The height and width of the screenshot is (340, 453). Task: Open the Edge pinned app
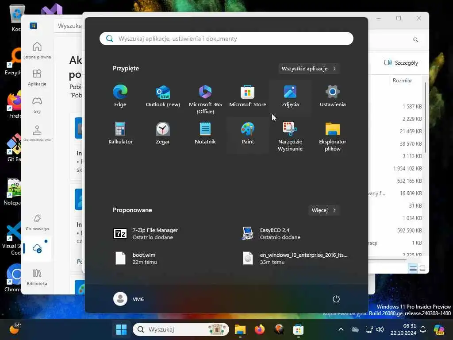point(120,96)
